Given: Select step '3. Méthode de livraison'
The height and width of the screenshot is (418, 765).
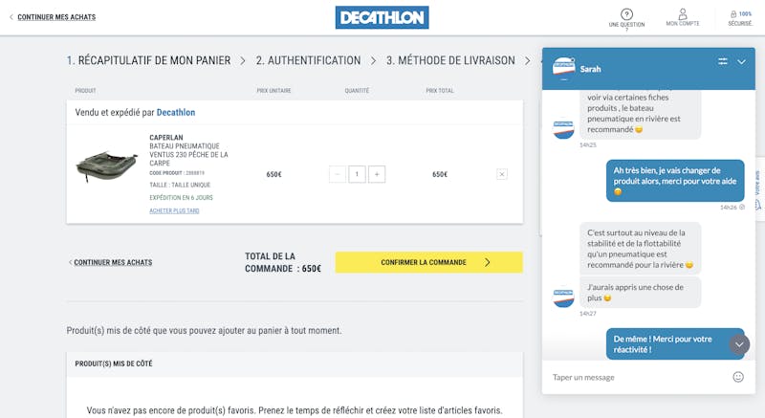Looking at the screenshot, I should pos(450,60).
